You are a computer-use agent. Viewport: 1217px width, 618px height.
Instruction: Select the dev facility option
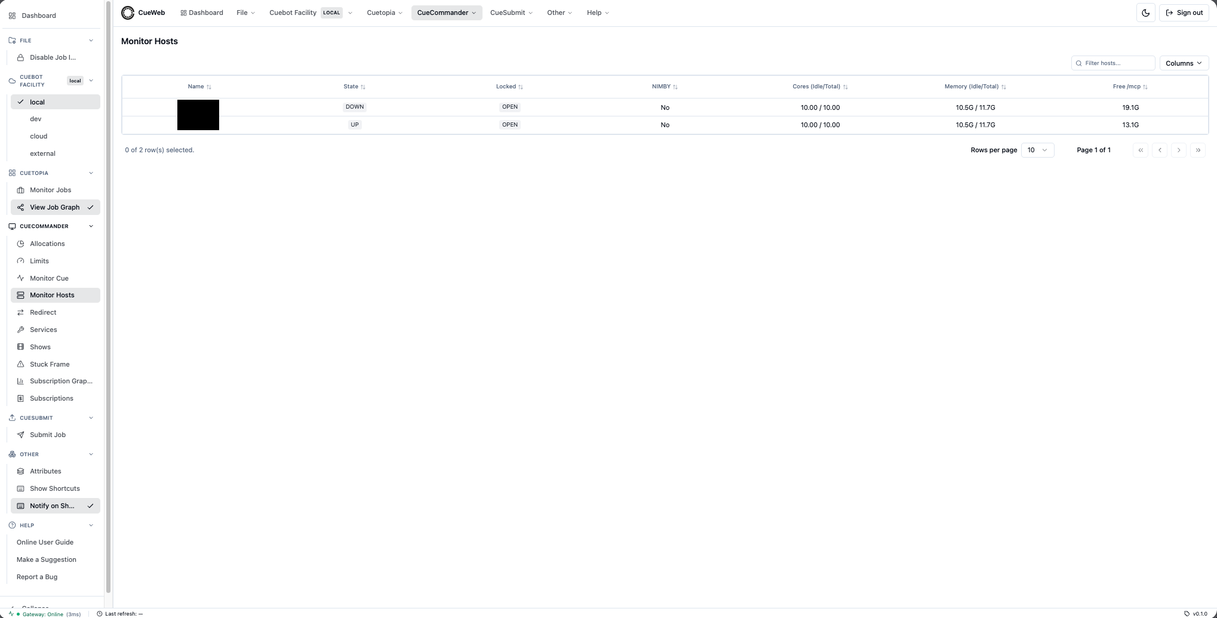pyautogui.click(x=55, y=119)
